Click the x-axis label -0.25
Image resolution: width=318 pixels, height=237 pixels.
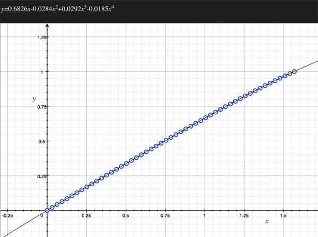click(x=7, y=216)
